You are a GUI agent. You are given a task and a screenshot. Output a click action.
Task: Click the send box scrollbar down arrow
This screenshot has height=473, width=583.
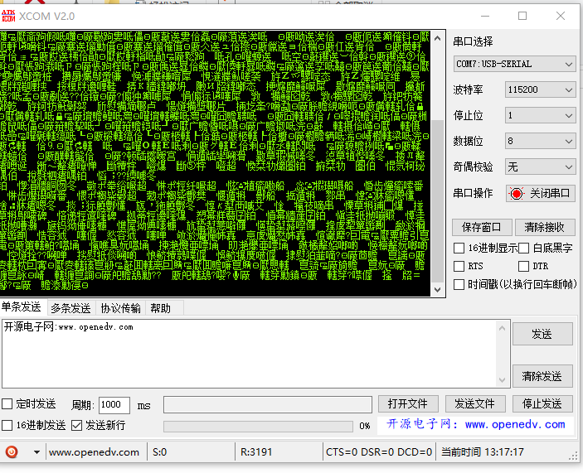point(502,380)
